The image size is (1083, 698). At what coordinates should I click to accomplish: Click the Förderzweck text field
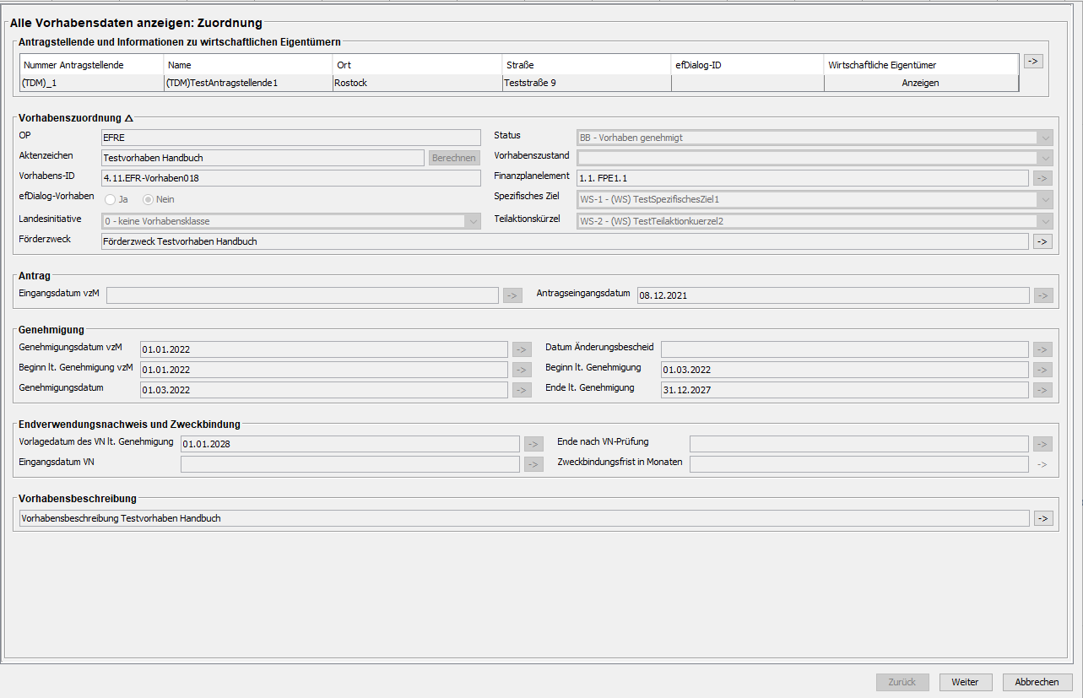coord(564,241)
